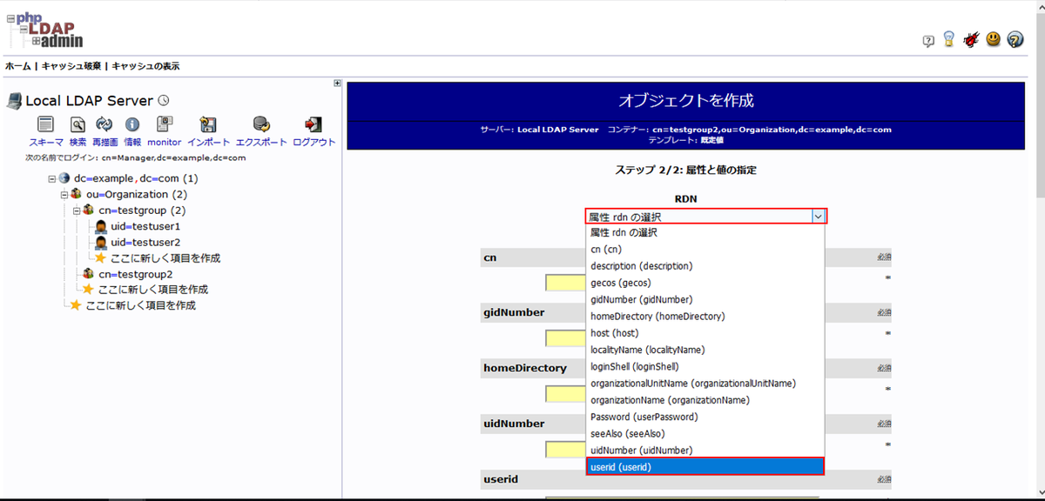Open the ou=Organization (2) entry
Screen dimensions: 1045x501
point(137,195)
